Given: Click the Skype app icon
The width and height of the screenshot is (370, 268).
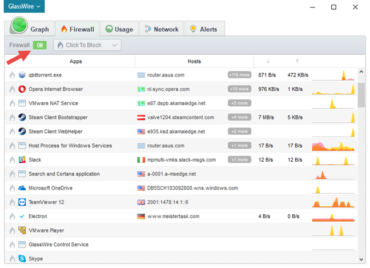Looking at the screenshot, I should point(22,259).
